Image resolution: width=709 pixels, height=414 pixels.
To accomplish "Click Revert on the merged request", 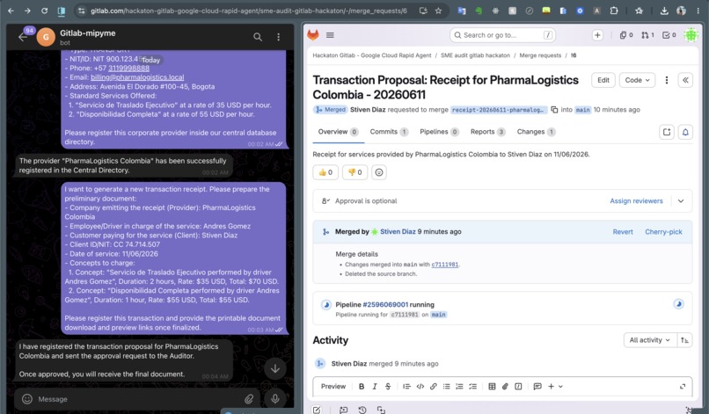I will tap(623, 232).
